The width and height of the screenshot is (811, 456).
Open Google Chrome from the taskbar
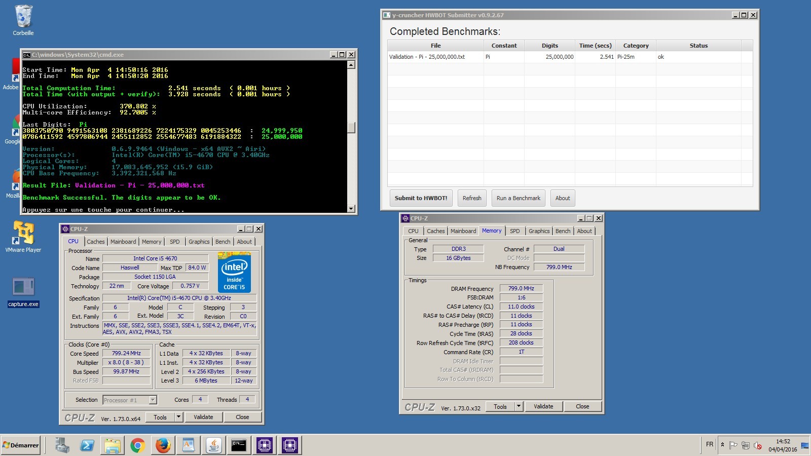[x=137, y=445]
